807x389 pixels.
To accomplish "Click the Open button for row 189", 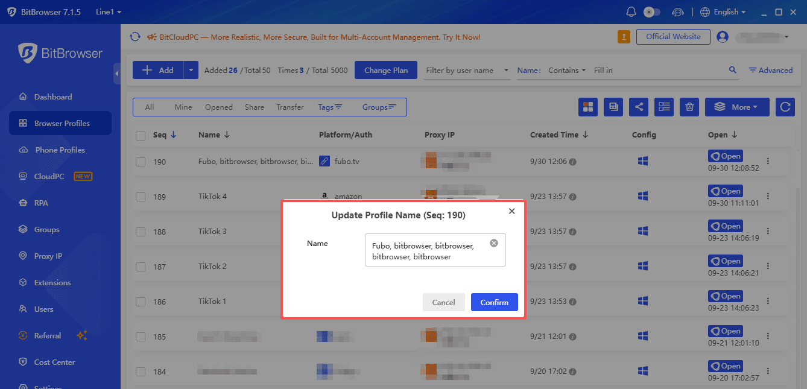I will (725, 191).
